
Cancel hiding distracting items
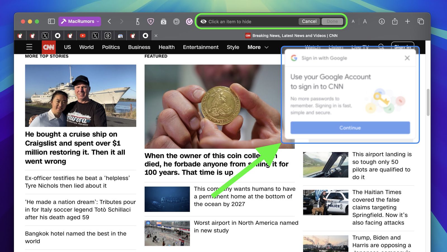click(x=309, y=21)
